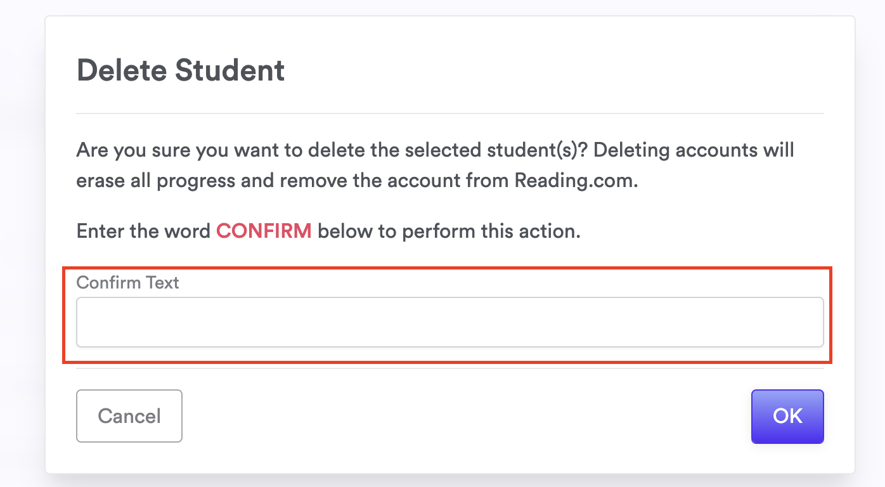885x487 pixels.
Task: Click the divider line under the title
Action: tap(449, 114)
